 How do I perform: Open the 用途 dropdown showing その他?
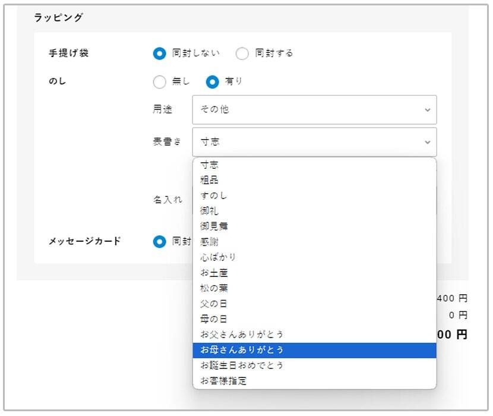pos(315,109)
